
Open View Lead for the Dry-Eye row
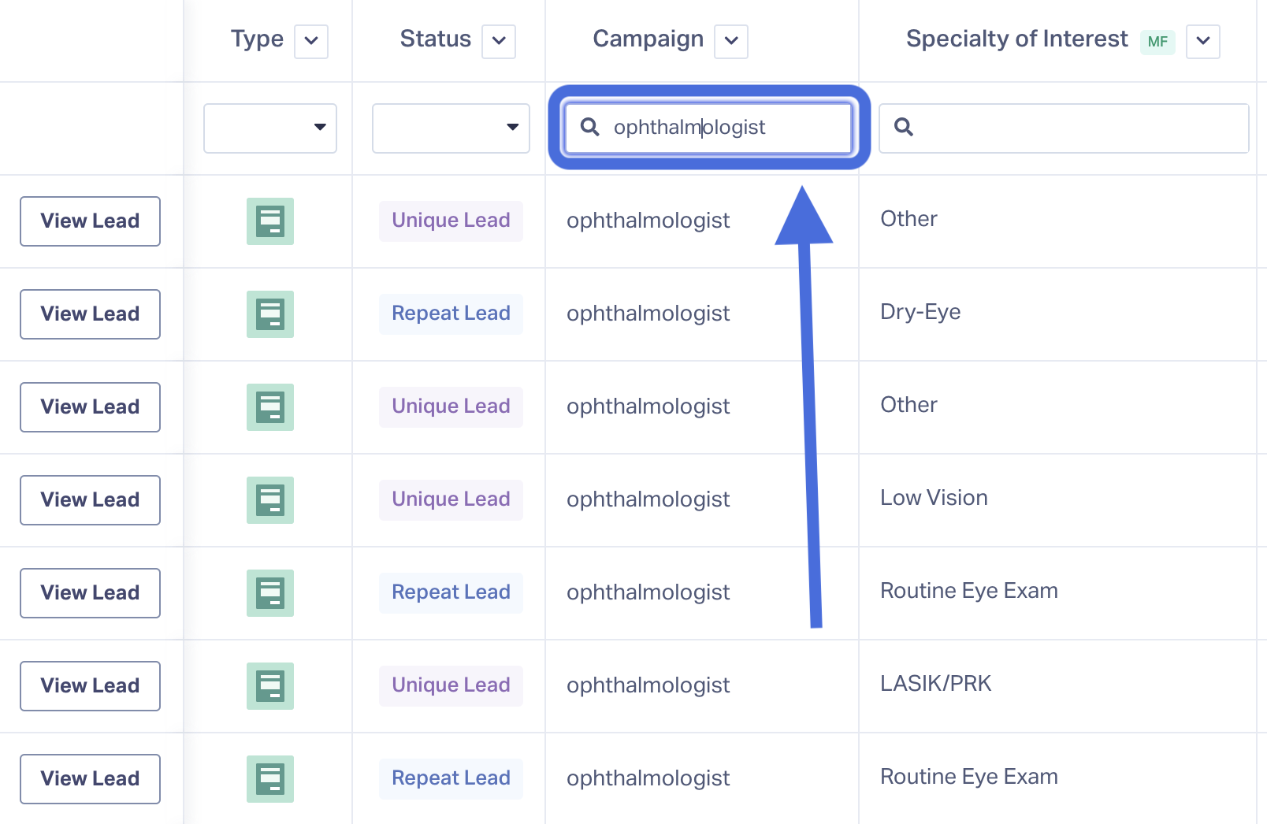pyautogui.click(x=90, y=314)
